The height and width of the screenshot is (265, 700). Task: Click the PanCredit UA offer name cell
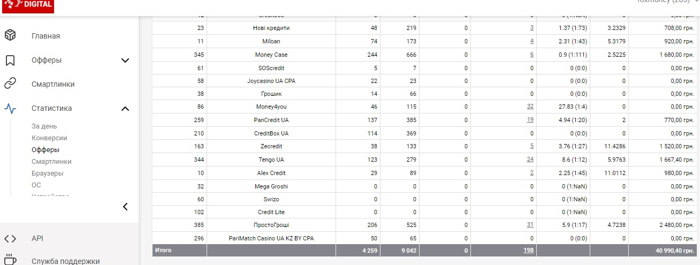pyautogui.click(x=271, y=120)
